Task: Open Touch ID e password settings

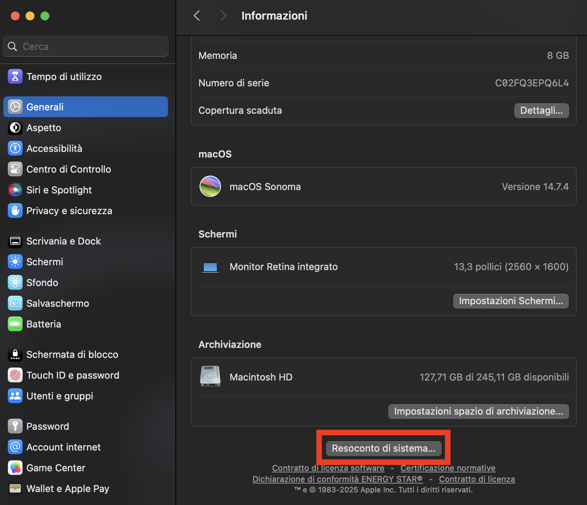Action: point(86,375)
